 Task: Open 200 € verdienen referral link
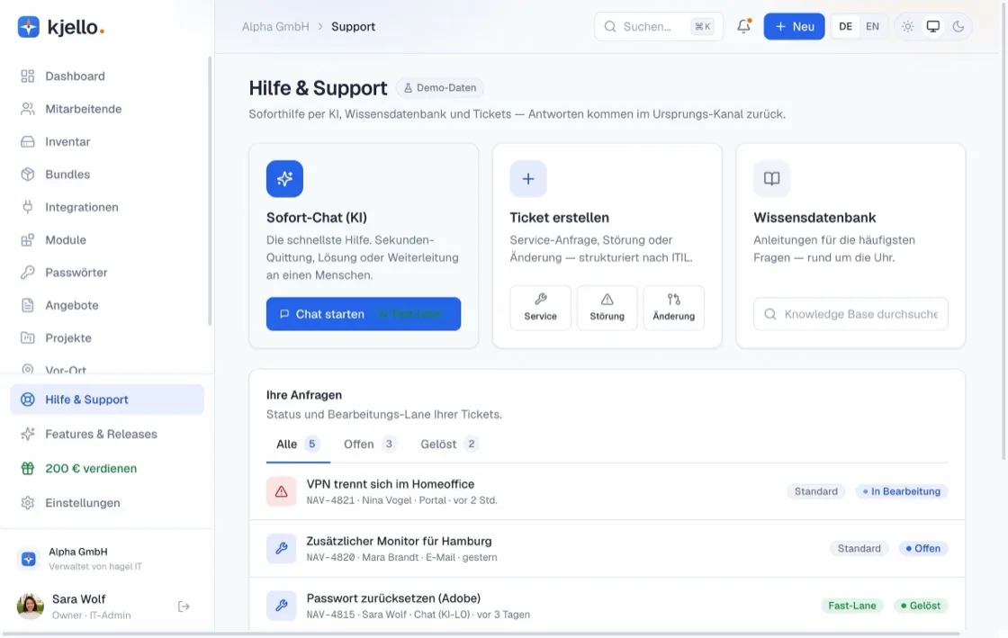point(107,469)
